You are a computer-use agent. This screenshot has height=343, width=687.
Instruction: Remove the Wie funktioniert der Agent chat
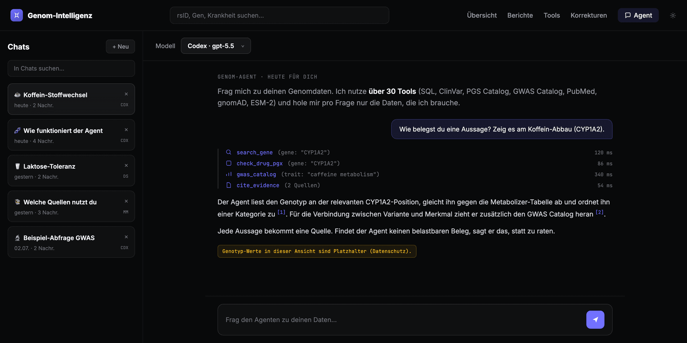click(x=126, y=130)
